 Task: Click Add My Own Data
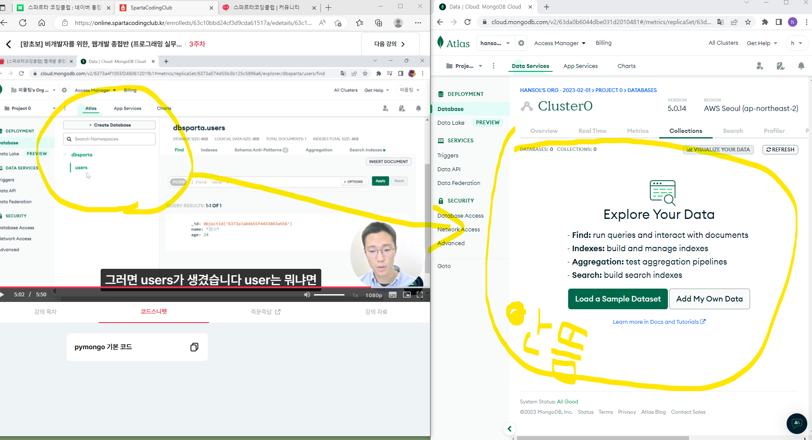point(709,299)
